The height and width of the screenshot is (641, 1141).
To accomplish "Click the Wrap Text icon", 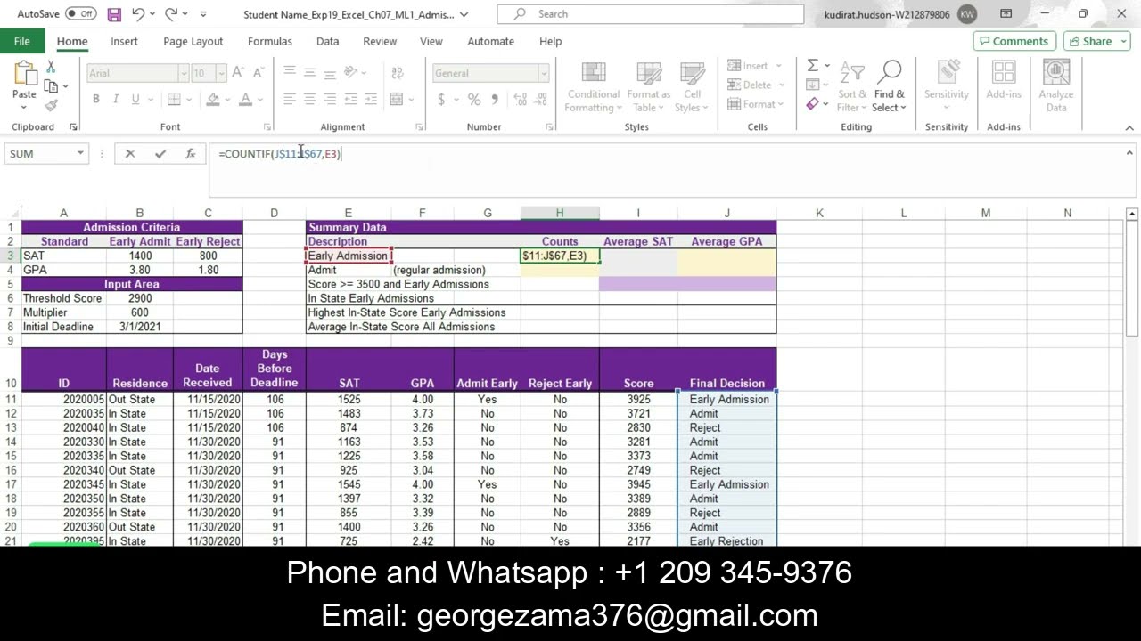I will point(397,73).
